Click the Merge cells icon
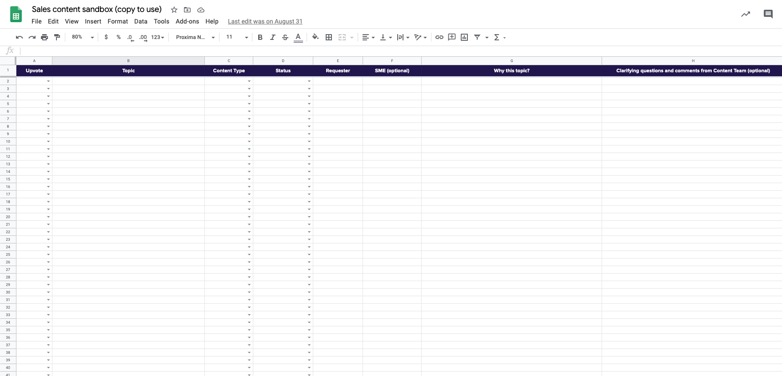 click(x=342, y=37)
